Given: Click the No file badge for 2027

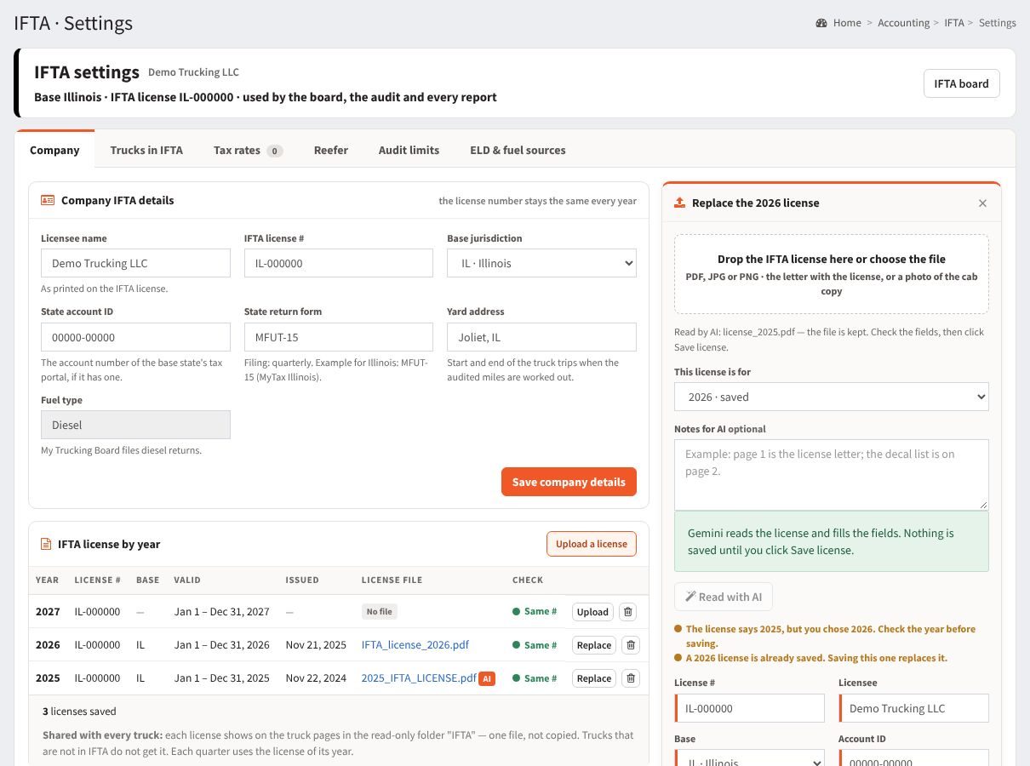Looking at the screenshot, I should 380,612.
